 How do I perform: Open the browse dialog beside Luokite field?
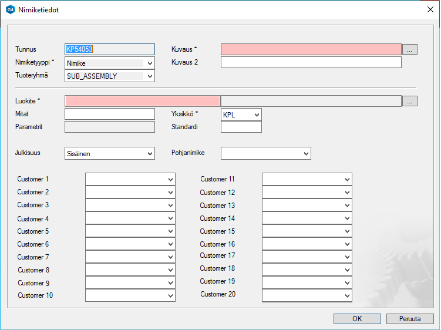click(x=409, y=101)
